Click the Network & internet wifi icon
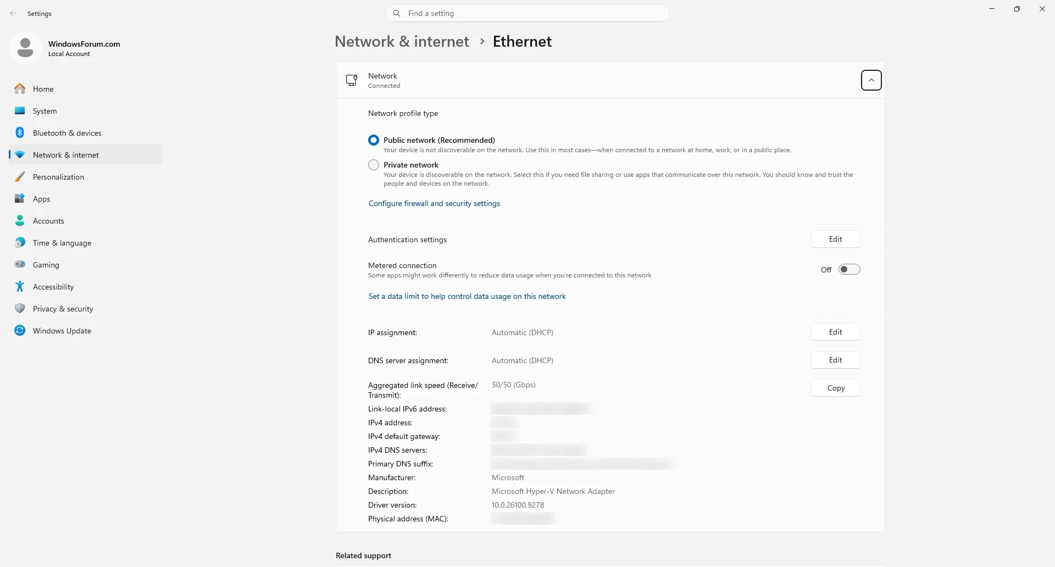Screen dimensions: 1055x567 point(20,155)
